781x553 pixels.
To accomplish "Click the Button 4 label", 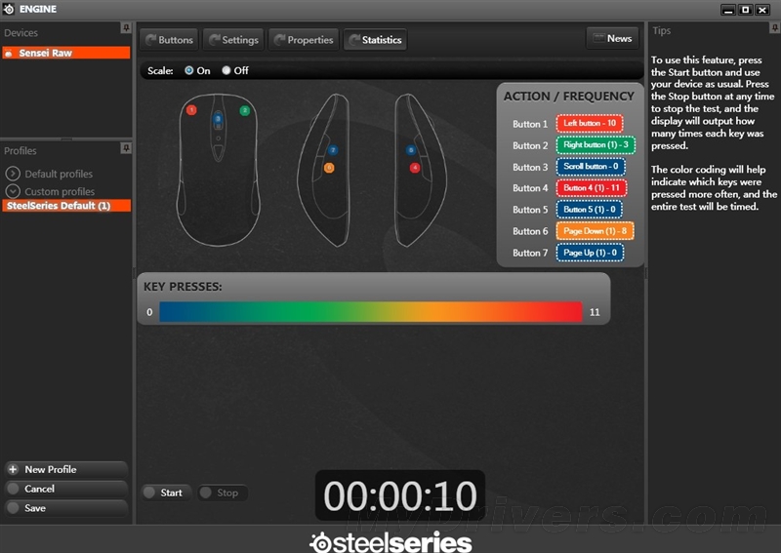I will (x=530, y=188).
